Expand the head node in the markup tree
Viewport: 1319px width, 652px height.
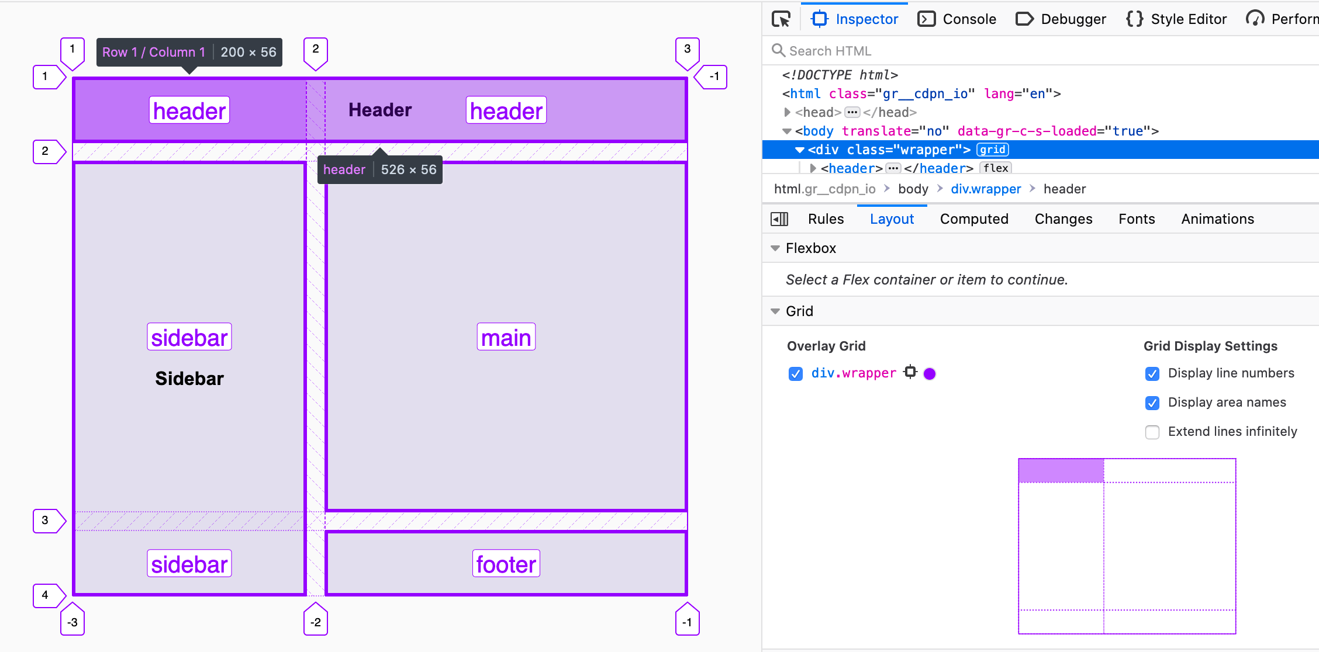(788, 112)
